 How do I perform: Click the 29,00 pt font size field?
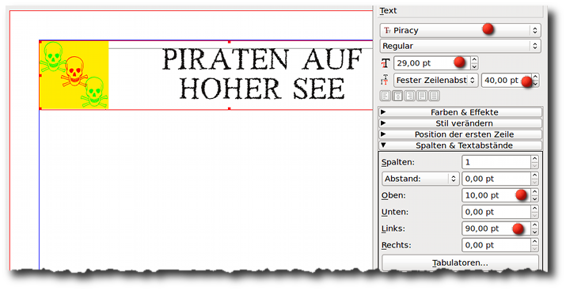click(432, 63)
